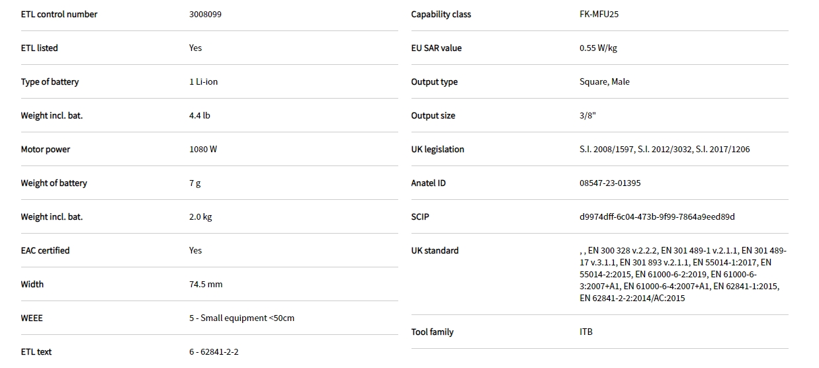Select the 1080 W motor power value
Viewport: 819px width, 368px height.
point(202,150)
